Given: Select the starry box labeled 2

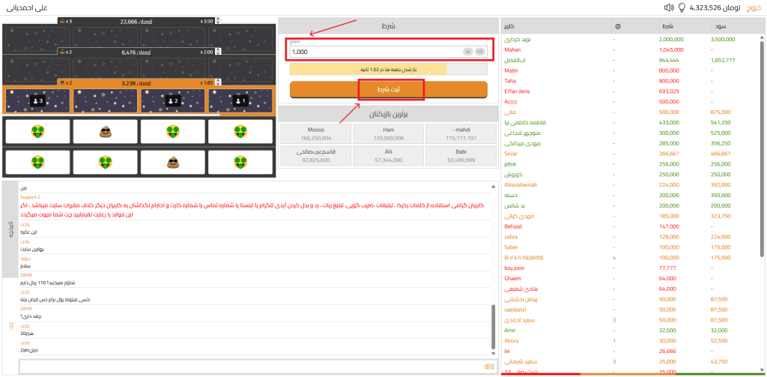Looking at the screenshot, I should click(x=173, y=101).
